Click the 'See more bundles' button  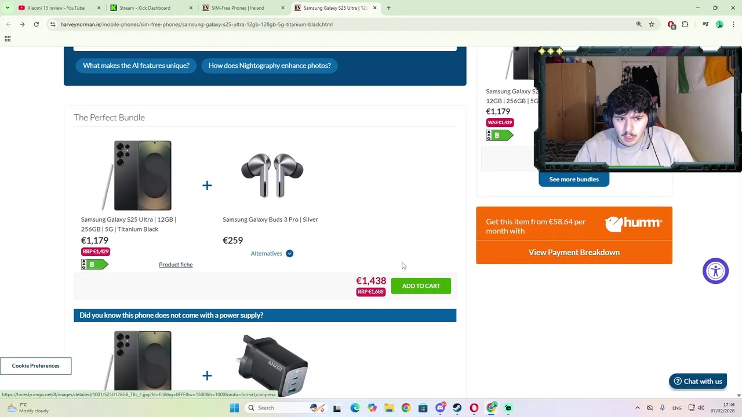574,180
